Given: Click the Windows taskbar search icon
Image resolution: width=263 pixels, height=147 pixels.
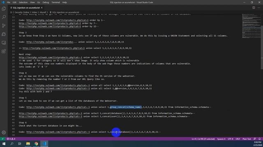Looking at the screenshot, I should 12,144.
